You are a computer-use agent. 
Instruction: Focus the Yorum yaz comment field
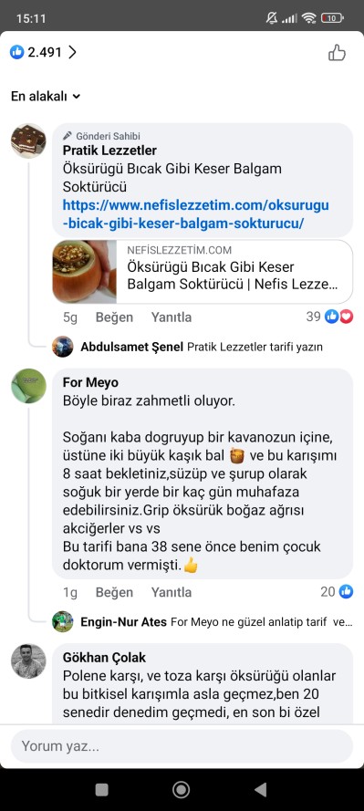pyautogui.click(x=182, y=746)
